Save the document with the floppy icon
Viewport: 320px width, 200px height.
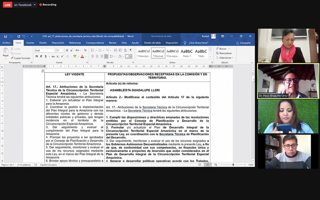pyautogui.click(x=6, y=36)
